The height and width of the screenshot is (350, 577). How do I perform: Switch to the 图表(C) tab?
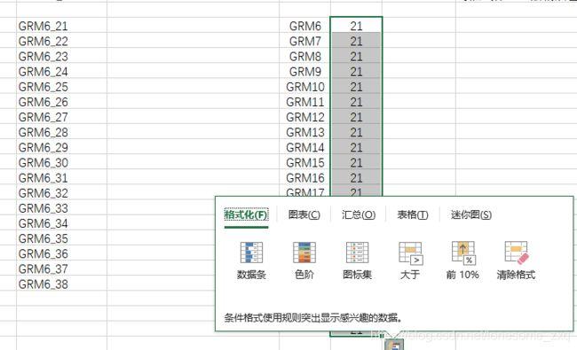point(304,214)
